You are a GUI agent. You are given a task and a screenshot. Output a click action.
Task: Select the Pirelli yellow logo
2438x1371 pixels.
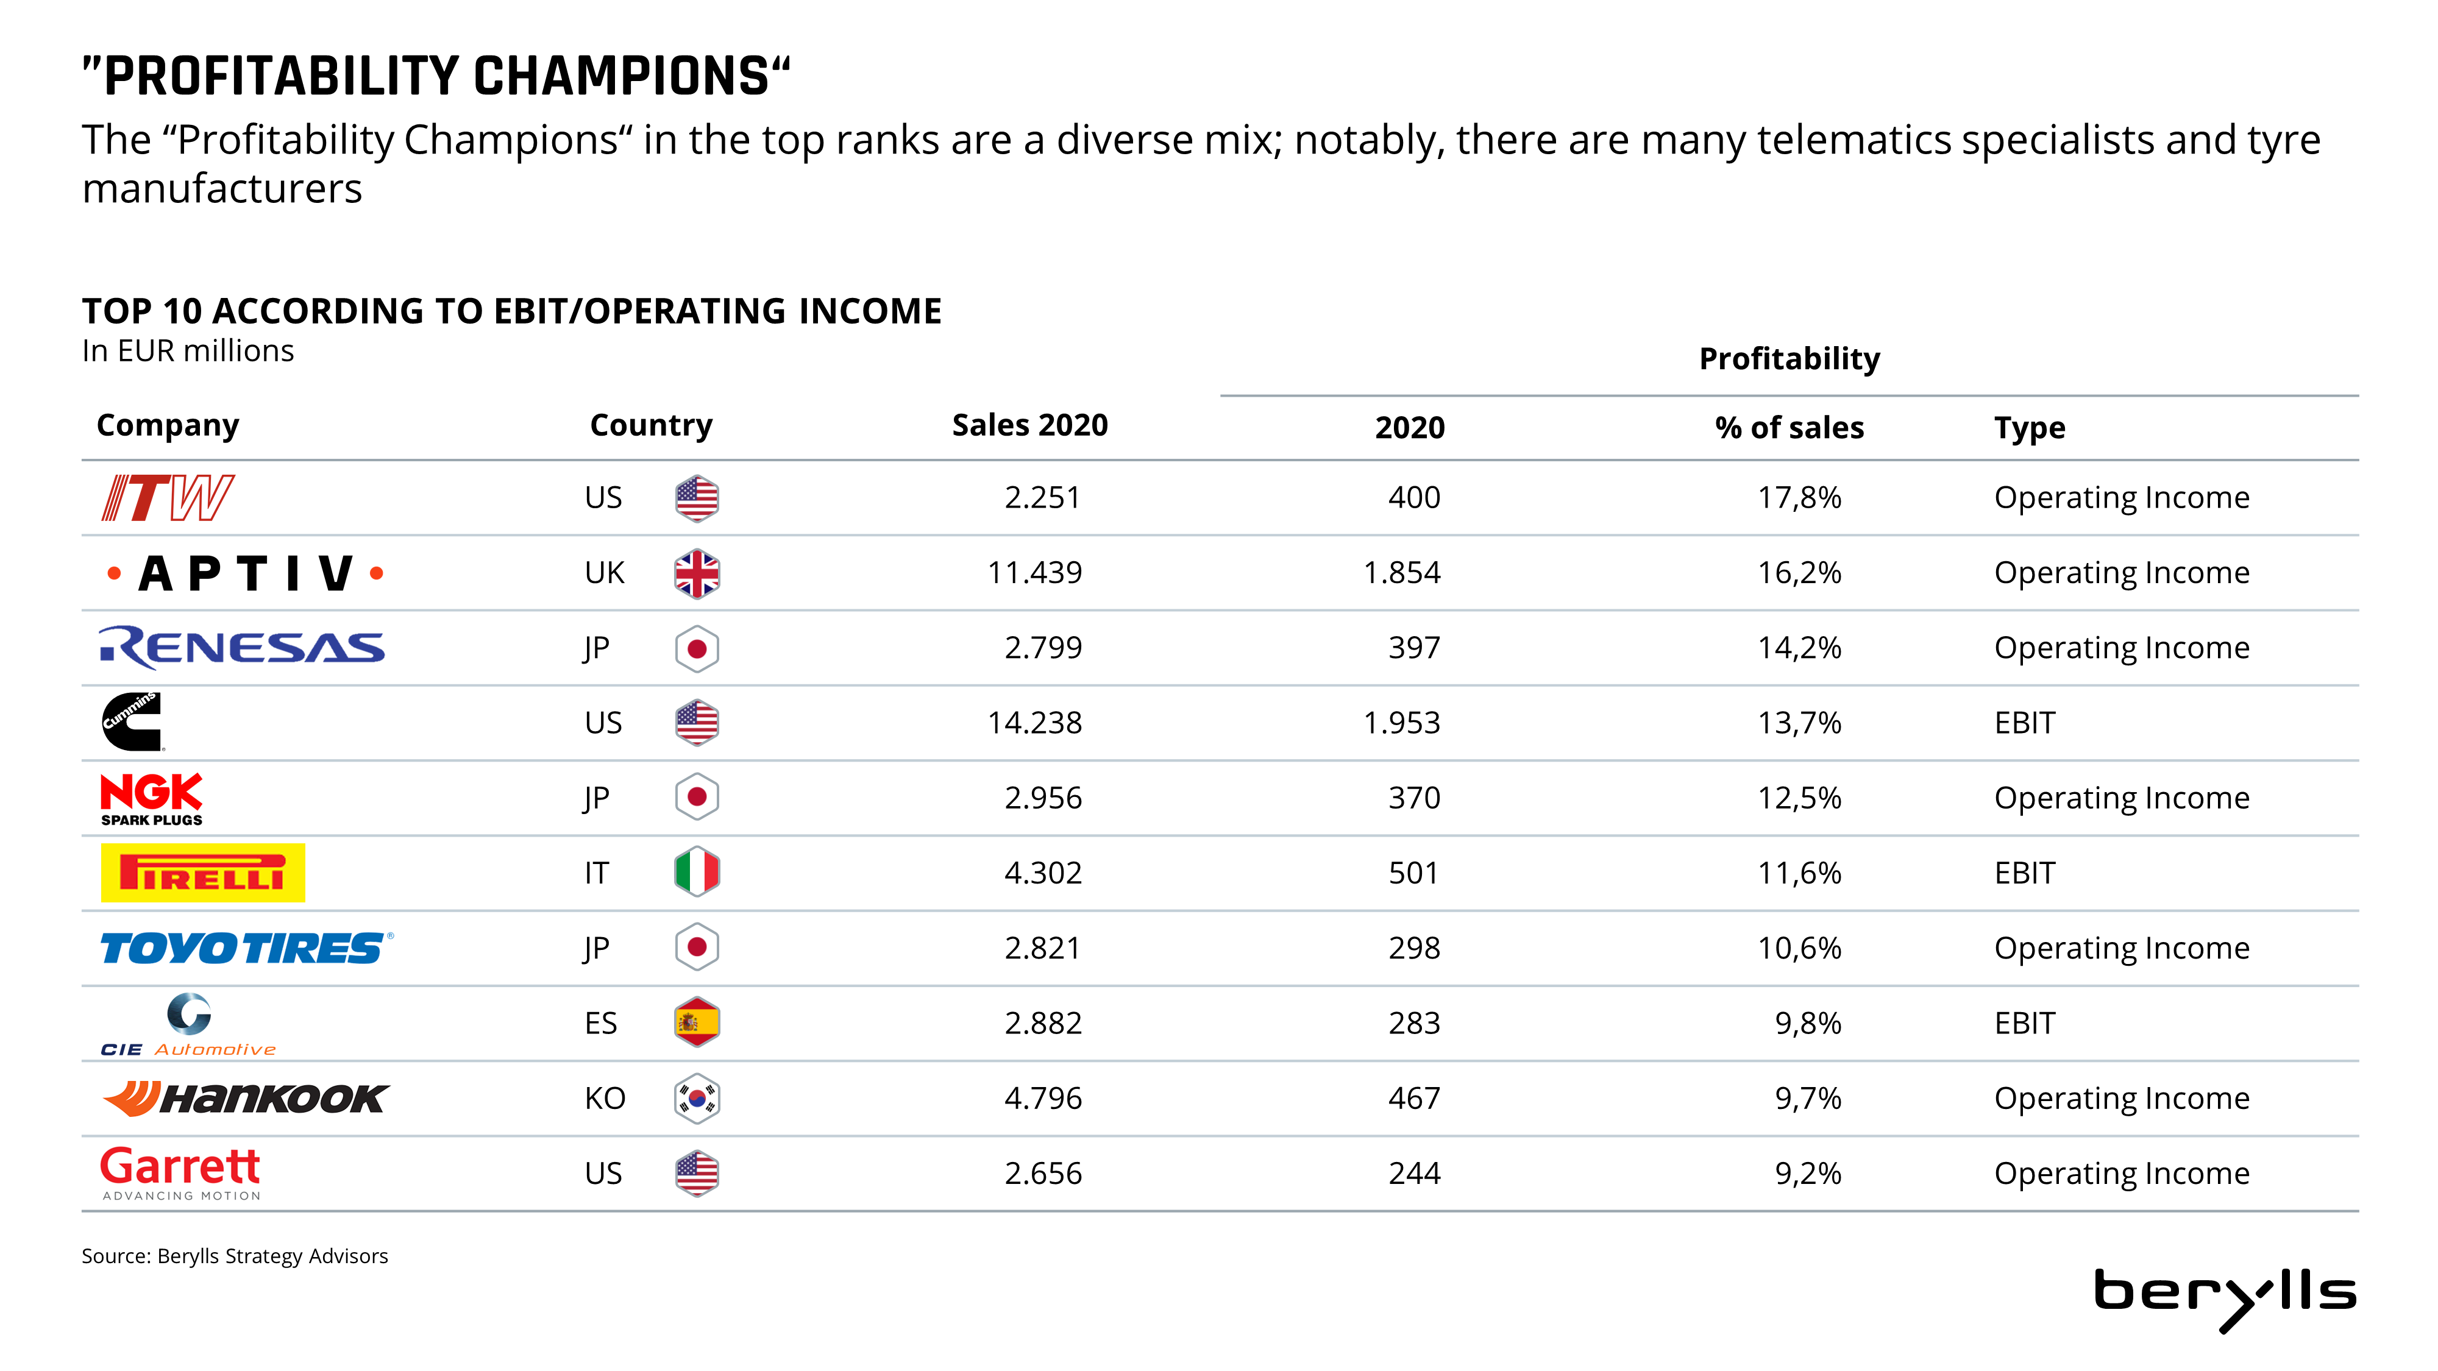[x=202, y=873]
